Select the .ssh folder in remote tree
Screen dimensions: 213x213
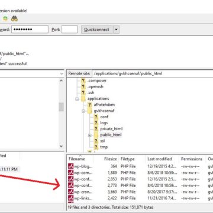[91, 92]
